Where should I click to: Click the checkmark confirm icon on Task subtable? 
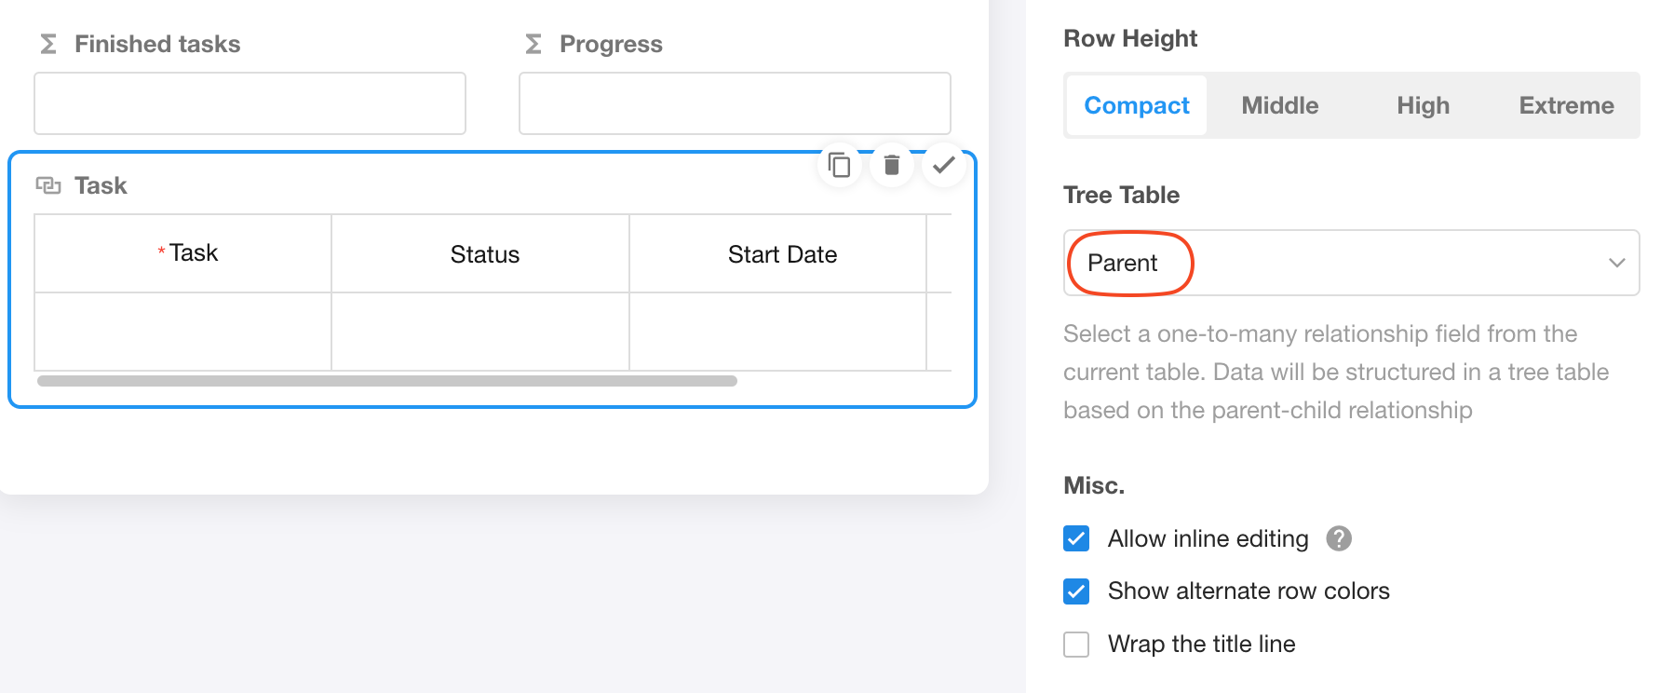[x=943, y=165]
